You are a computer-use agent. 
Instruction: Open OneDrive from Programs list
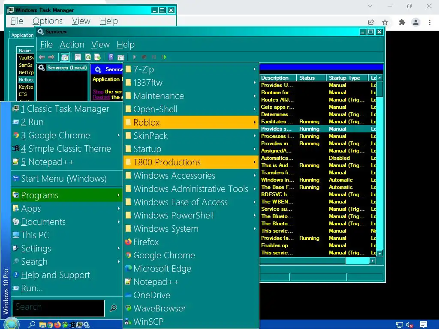click(x=191, y=295)
